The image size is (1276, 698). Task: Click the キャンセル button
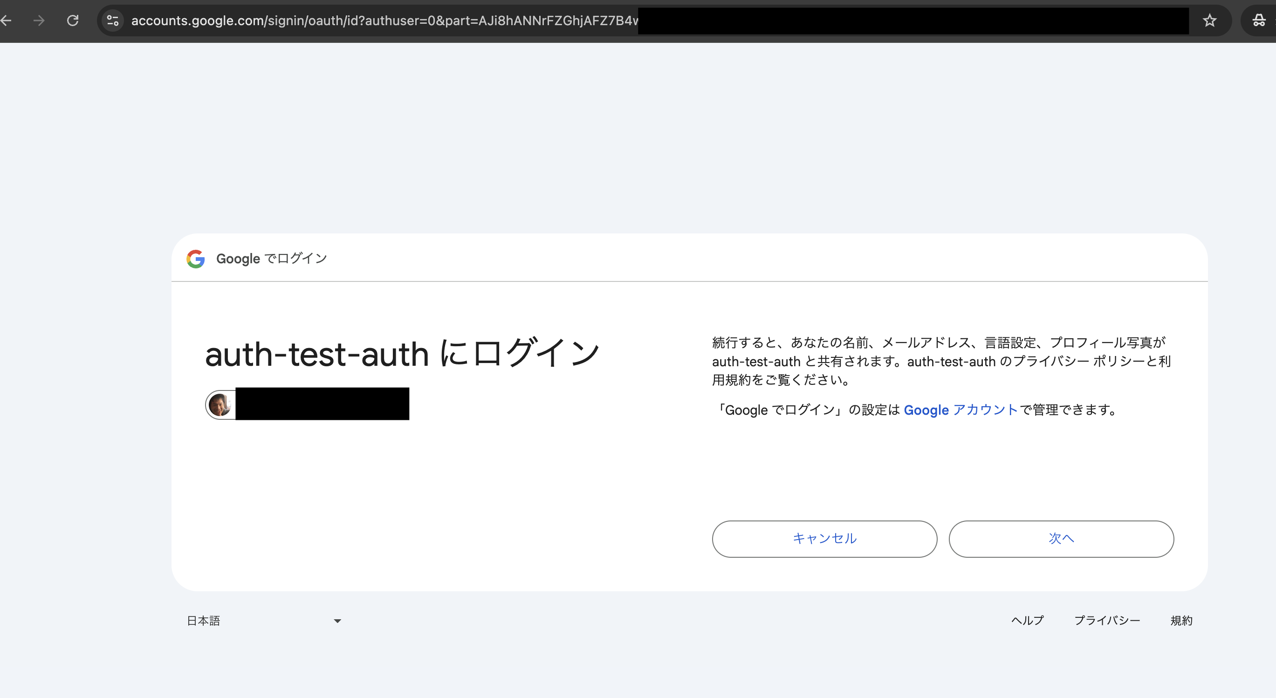[x=824, y=539]
